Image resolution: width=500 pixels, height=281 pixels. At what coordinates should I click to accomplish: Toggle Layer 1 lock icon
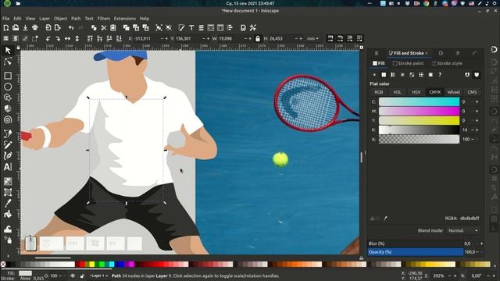click(x=82, y=276)
